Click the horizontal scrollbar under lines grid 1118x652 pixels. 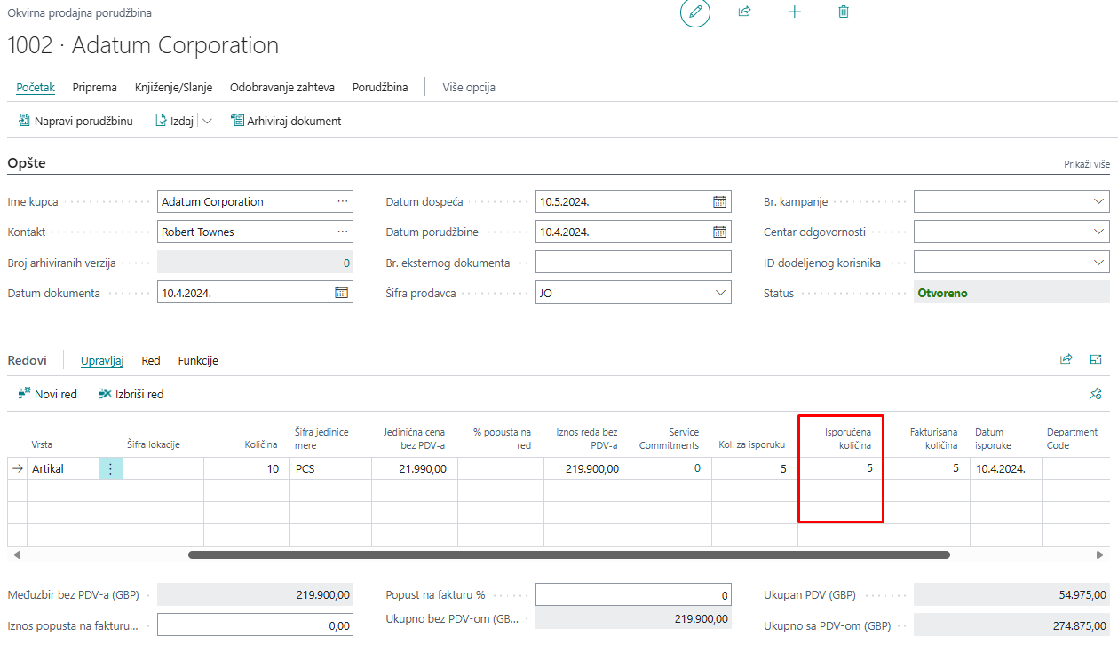coord(568,555)
